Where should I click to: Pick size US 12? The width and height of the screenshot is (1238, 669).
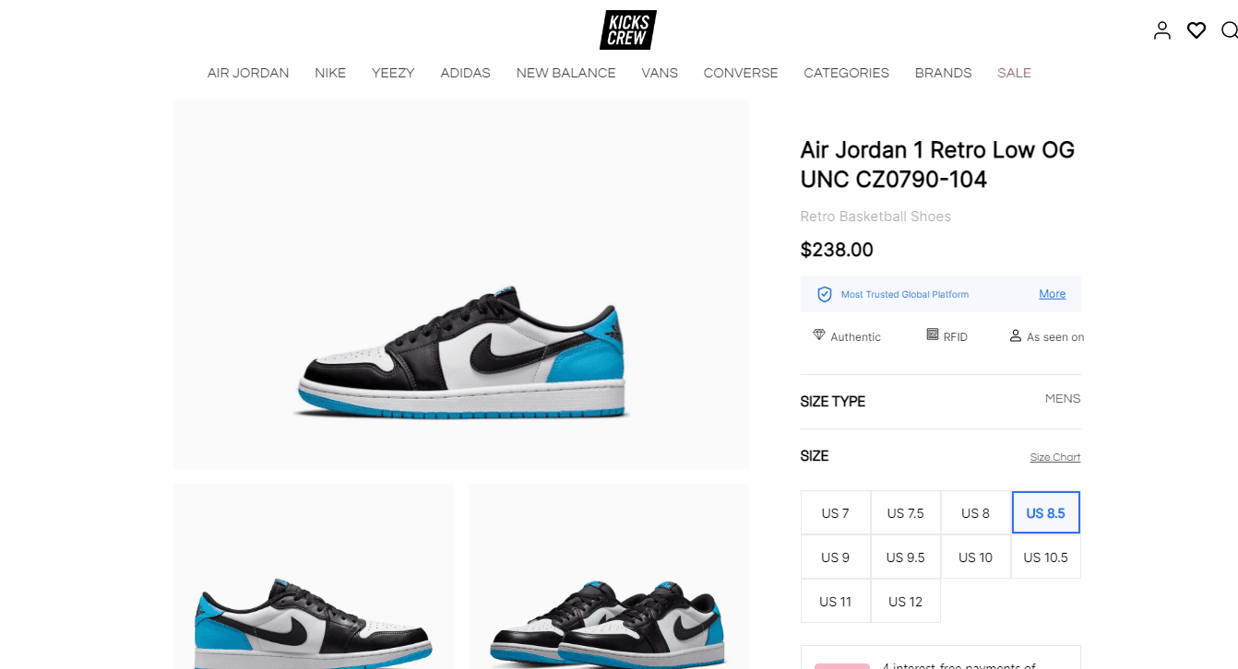point(906,602)
